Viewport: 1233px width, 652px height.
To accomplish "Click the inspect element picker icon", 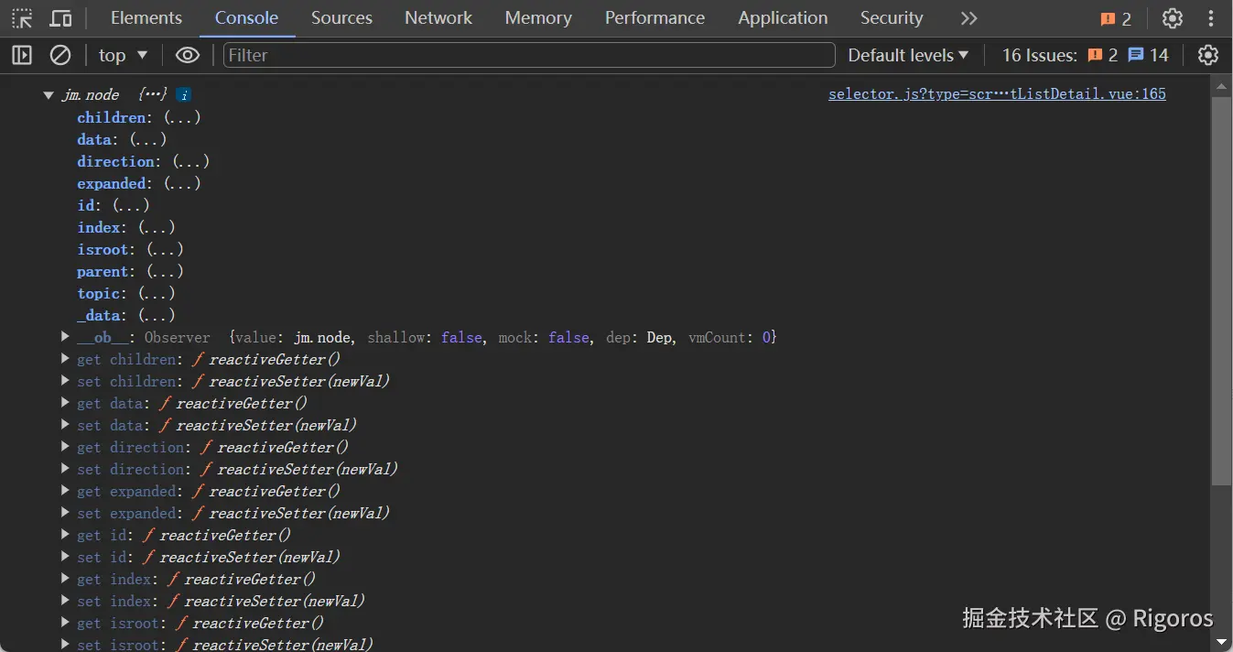I will [x=22, y=18].
